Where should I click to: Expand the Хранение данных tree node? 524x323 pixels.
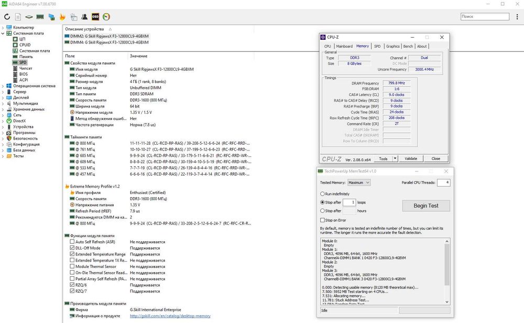click(3, 110)
